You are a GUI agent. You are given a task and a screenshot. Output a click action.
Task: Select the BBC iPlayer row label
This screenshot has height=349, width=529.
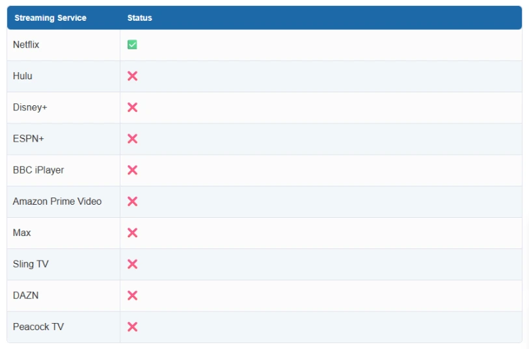(x=38, y=170)
